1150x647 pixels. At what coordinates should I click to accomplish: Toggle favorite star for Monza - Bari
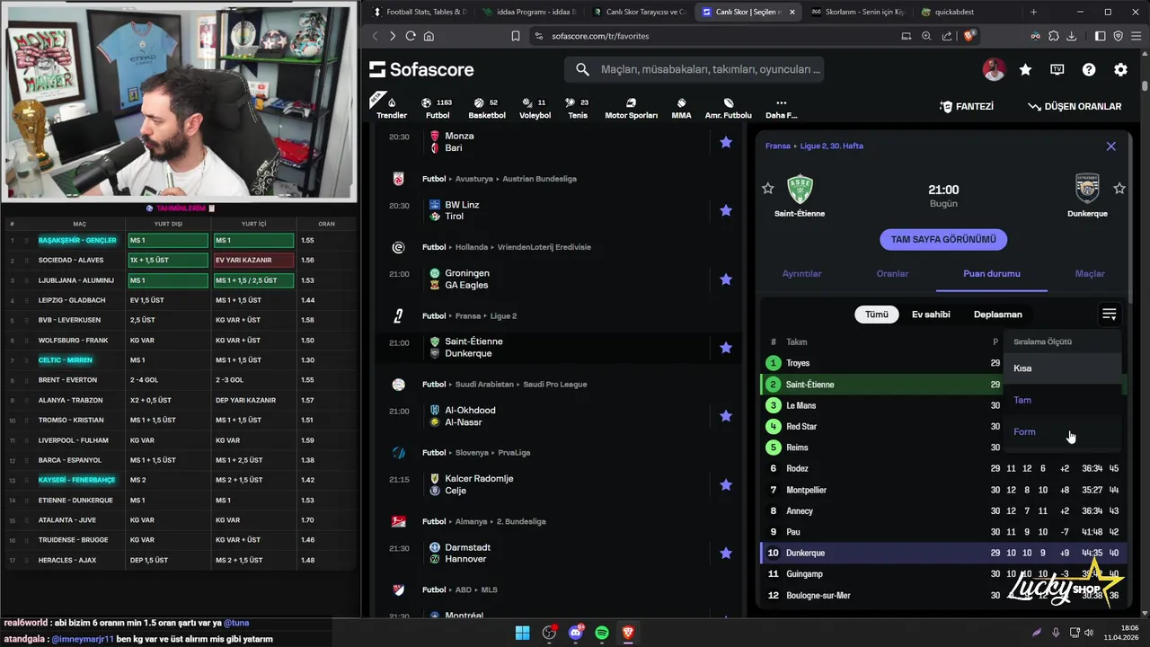[726, 142]
